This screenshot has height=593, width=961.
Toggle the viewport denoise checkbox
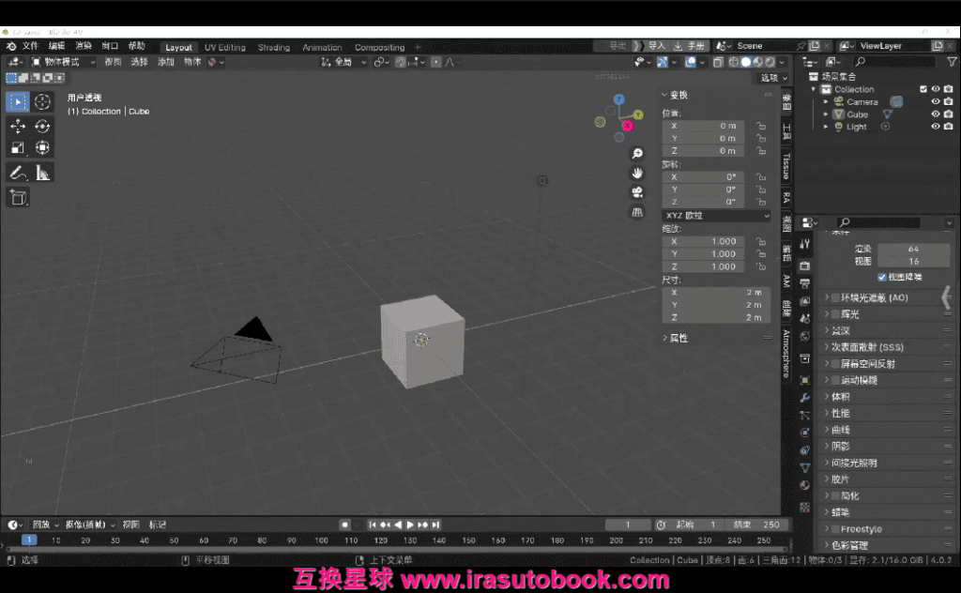coord(882,278)
